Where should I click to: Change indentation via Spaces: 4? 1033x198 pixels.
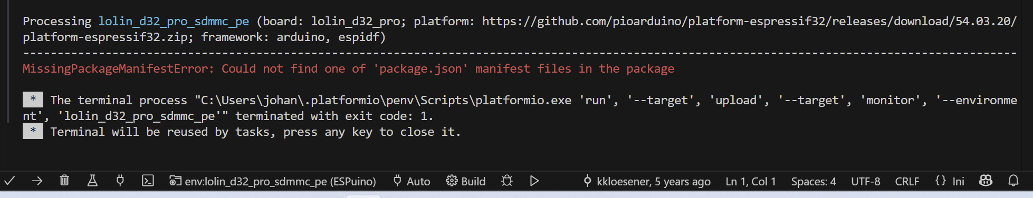coord(814,181)
